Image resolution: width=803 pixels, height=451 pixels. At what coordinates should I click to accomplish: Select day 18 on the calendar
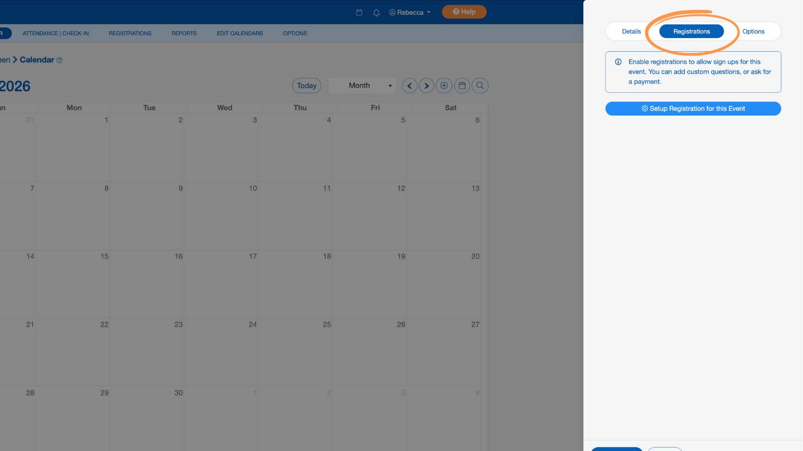(327, 257)
